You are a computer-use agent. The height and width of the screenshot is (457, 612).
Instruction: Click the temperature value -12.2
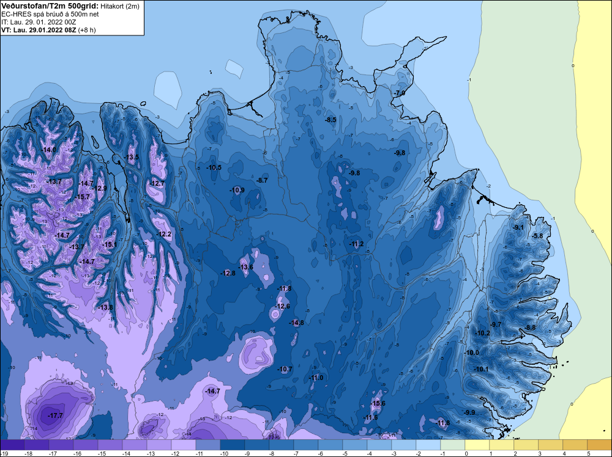pos(163,234)
